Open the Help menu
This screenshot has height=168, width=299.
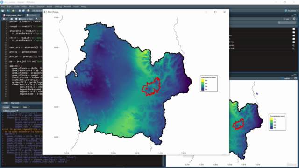tap(84, 7)
